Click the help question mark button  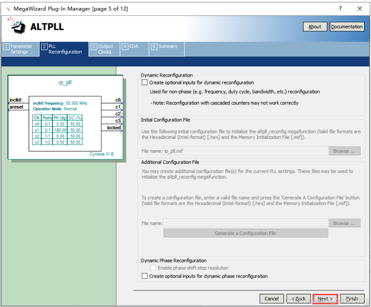(340, 8)
